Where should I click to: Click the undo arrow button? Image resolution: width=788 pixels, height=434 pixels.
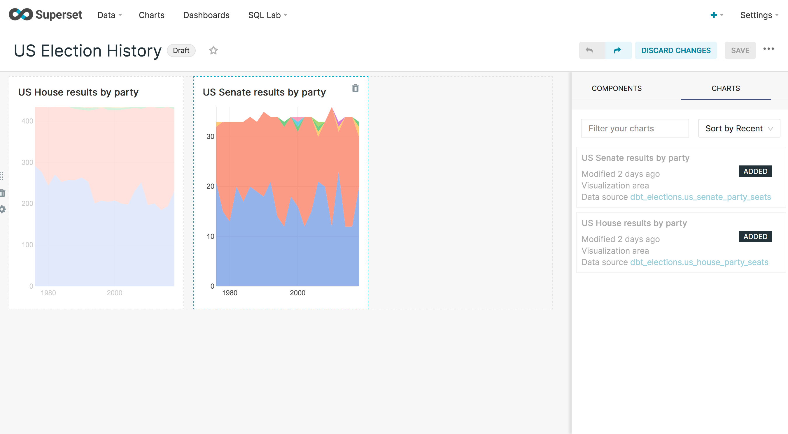(x=589, y=50)
